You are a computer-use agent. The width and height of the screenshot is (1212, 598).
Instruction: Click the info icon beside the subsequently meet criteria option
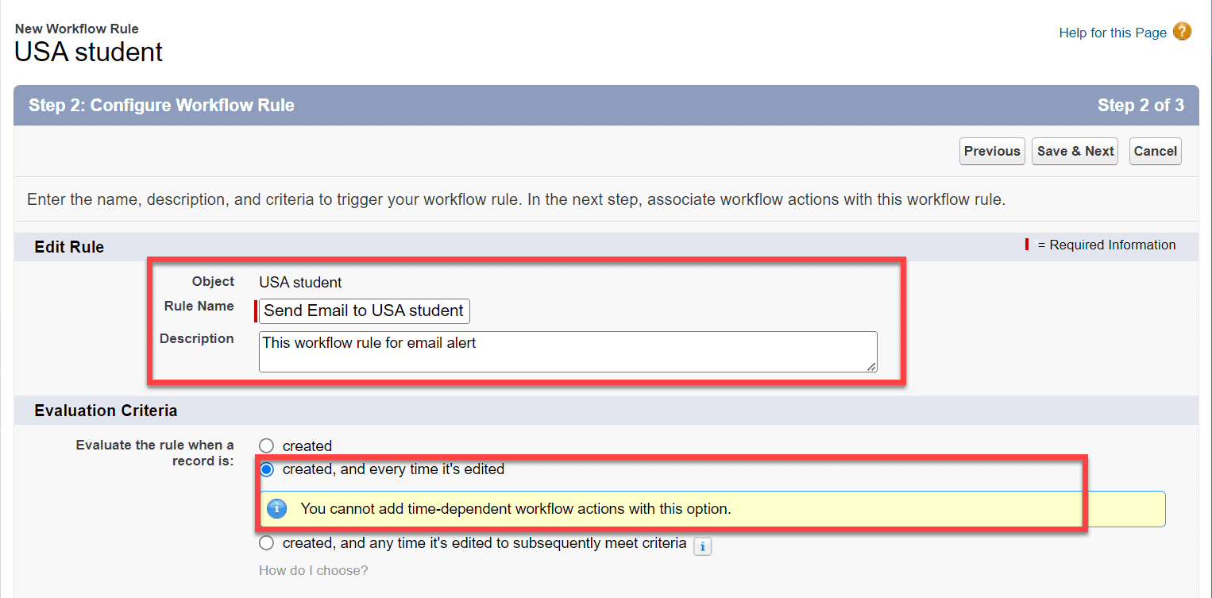702,546
